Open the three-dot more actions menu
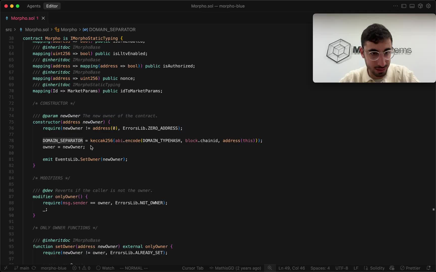436x272 pixels. tap(395, 6)
